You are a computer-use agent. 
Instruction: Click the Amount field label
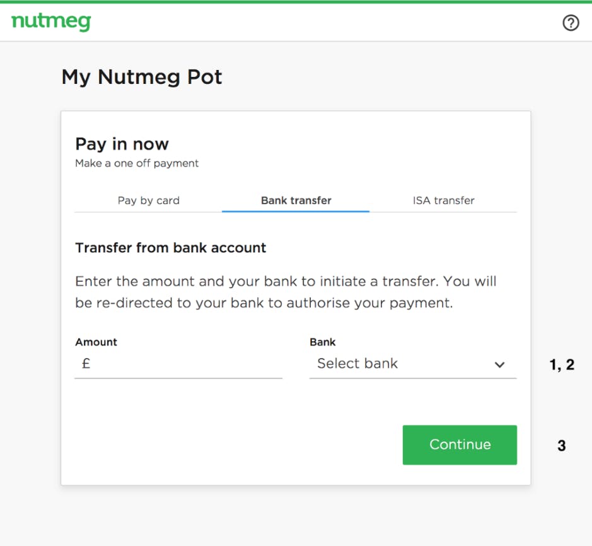[x=96, y=342]
